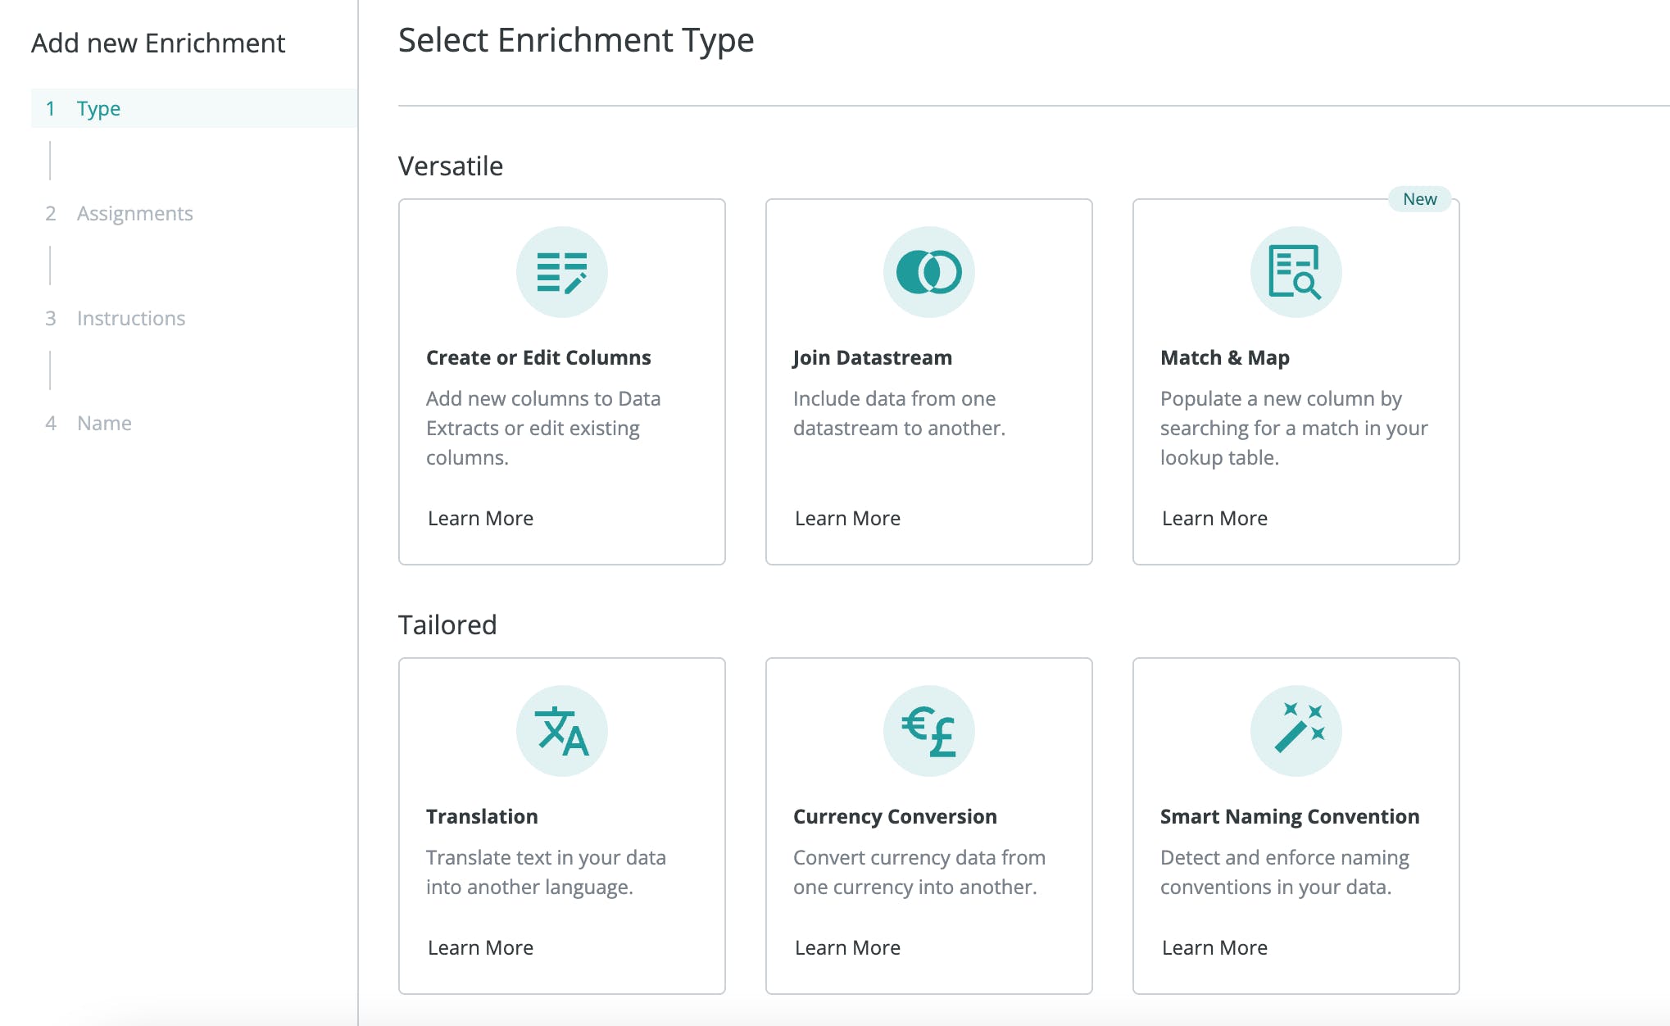Go to step 1 Type in wizard
Image resolution: width=1670 pixels, height=1026 pixels.
pyautogui.click(x=194, y=108)
